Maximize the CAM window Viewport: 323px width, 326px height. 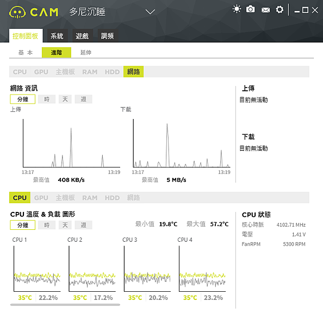coord(305,10)
